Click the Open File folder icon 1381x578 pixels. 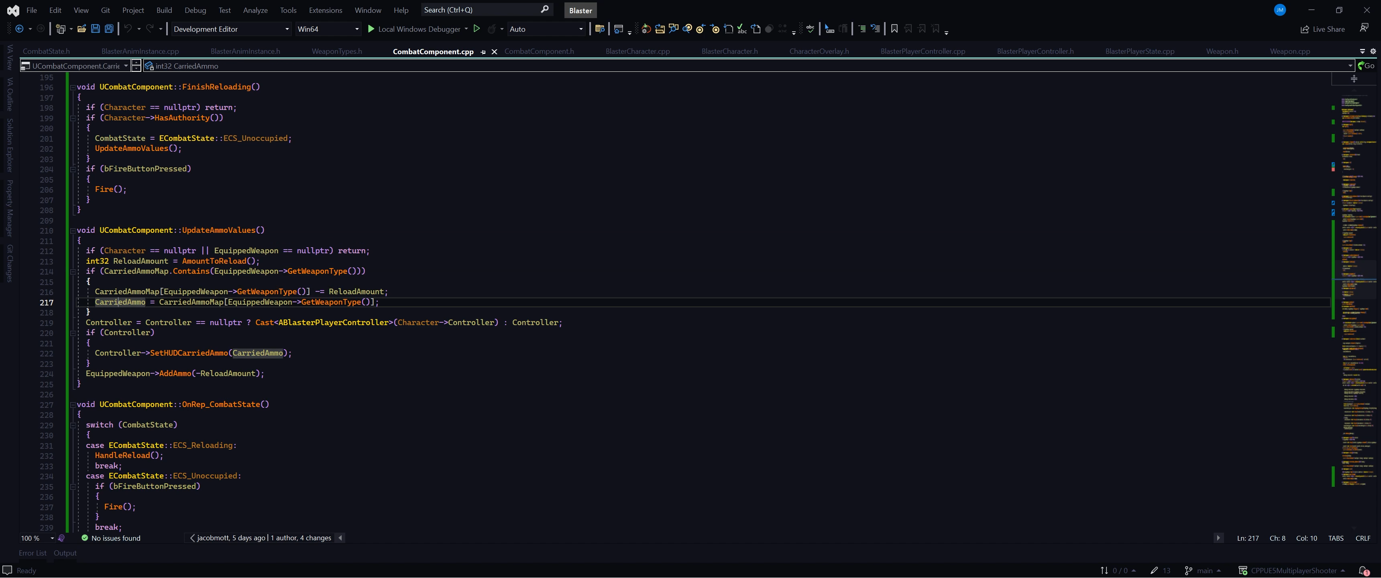(81, 29)
